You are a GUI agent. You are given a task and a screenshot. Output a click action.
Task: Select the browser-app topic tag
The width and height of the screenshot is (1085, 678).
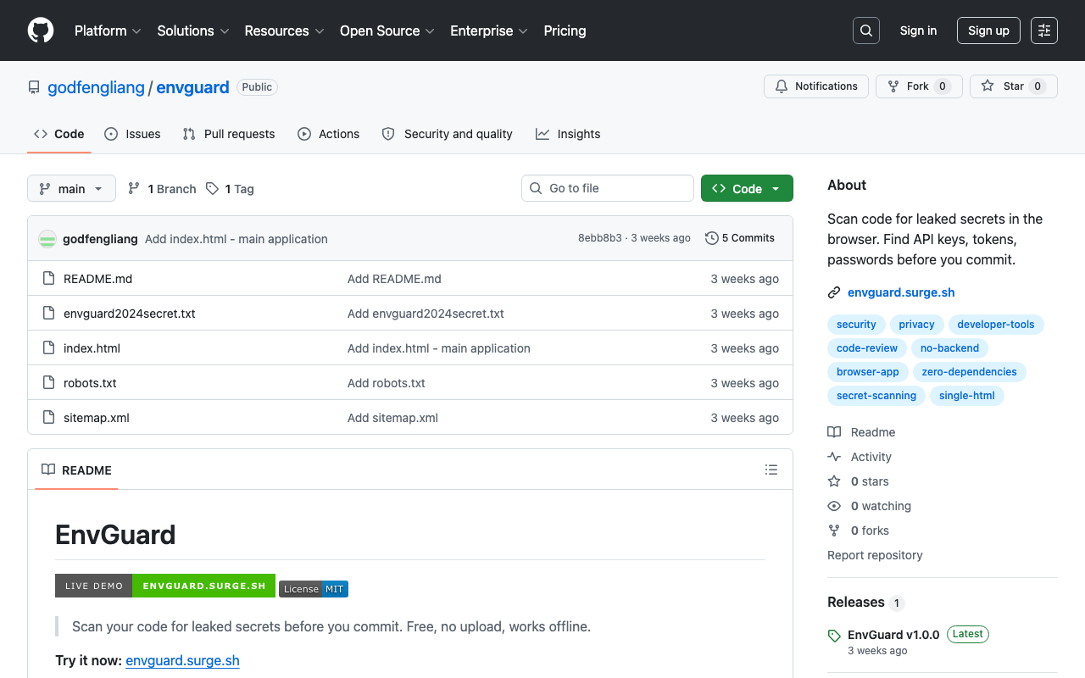coord(868,372)
